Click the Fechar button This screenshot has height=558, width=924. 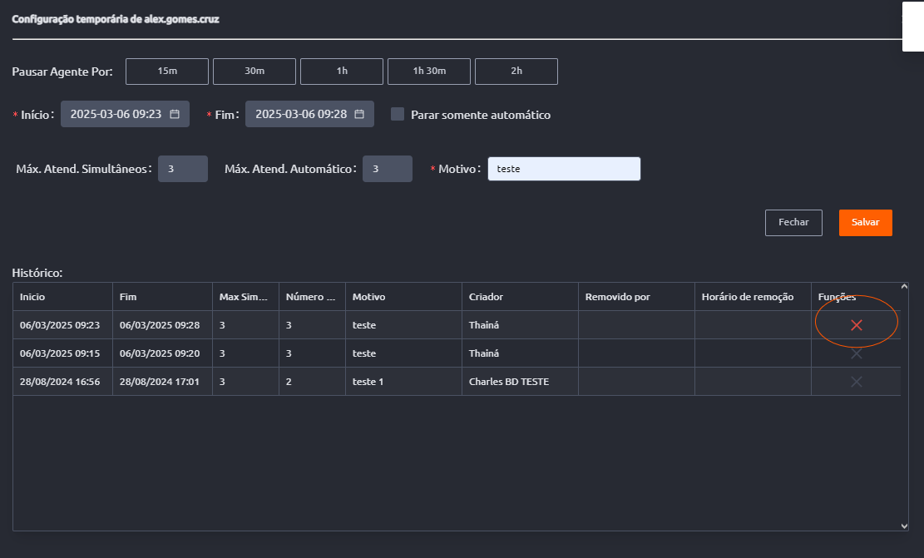793,223
